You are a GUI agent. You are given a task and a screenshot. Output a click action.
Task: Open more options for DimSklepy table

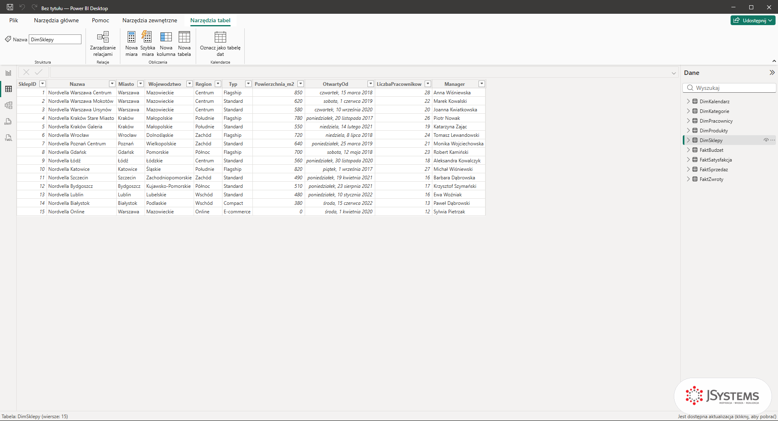(x=772, y=140)
